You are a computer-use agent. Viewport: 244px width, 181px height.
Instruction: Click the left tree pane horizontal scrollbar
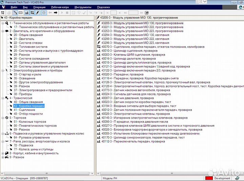click(46, 174)
